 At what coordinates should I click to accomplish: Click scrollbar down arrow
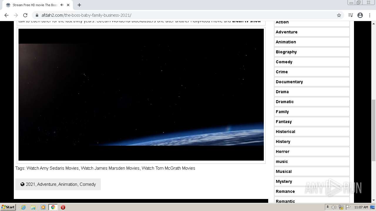[x=374, y=200]
